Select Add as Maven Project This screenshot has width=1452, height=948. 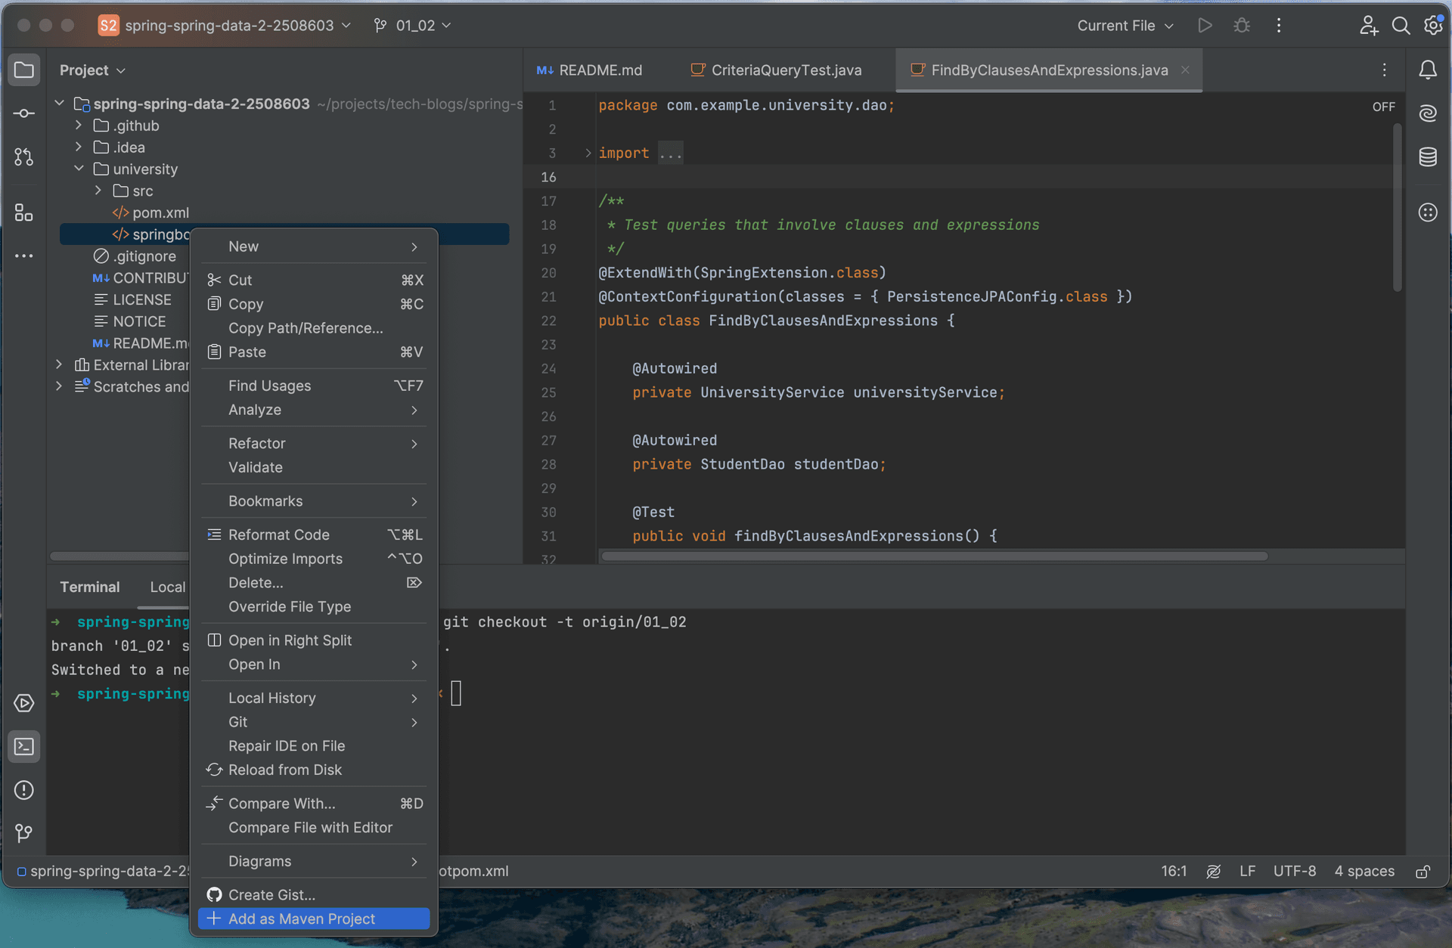(x=314, y=919)
